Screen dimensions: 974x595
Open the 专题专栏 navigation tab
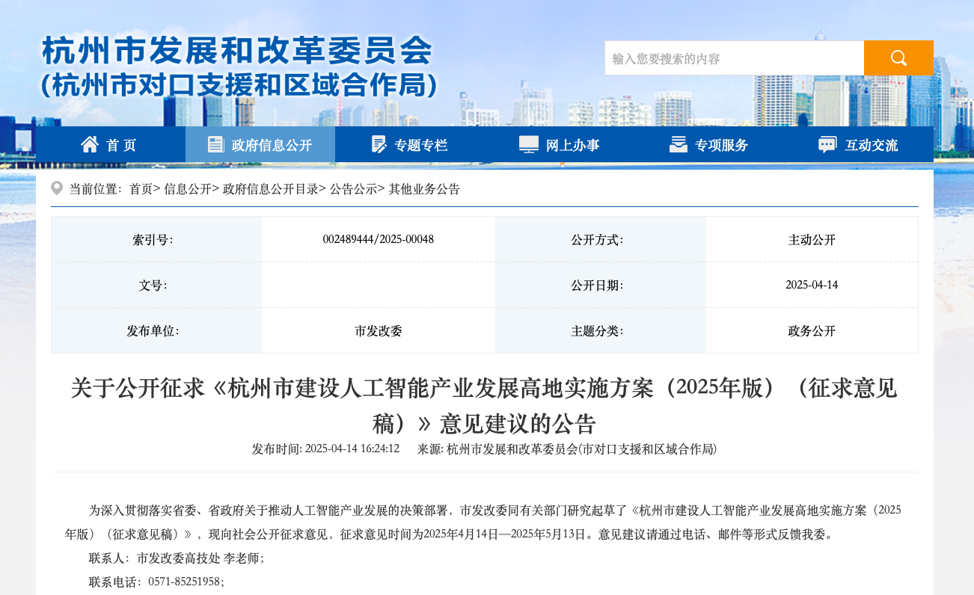(410, 144)
